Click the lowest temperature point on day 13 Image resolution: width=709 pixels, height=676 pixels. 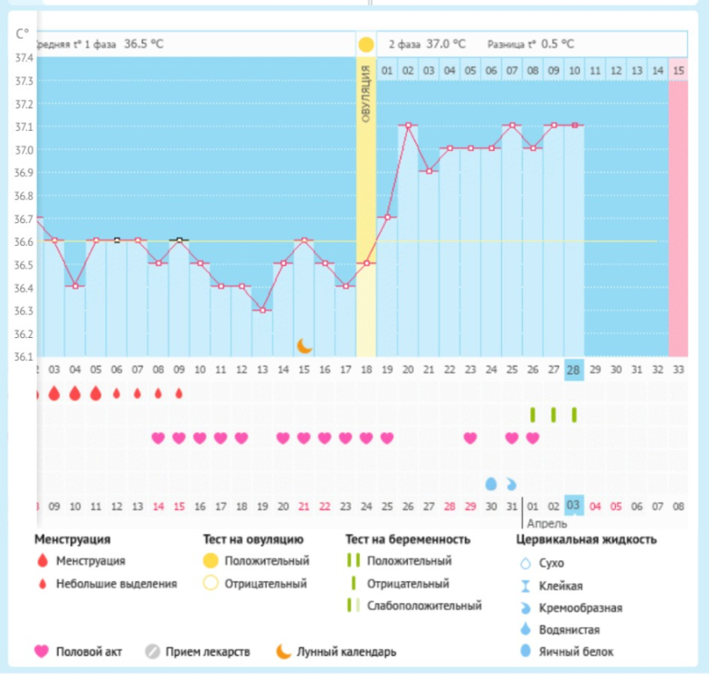pos(262,309)
